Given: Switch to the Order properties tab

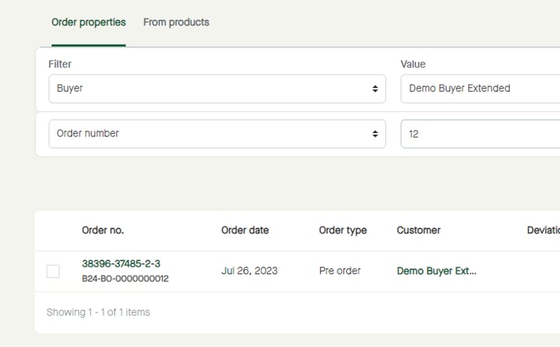Looking at the screenshot, I should pos(89,23).
